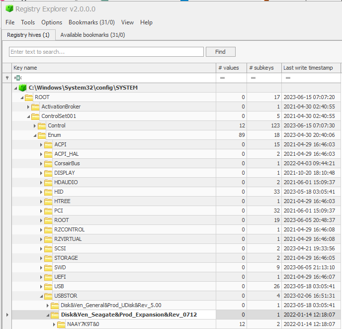
Task: Collapse the SYSTEM hive node
Action: 15,88
